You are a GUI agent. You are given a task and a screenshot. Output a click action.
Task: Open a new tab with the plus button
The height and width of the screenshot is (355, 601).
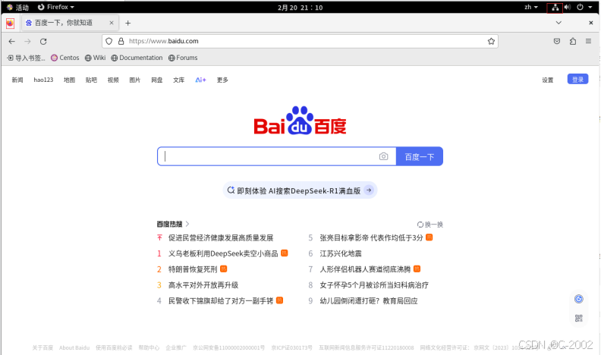pyautogui.click(x=128, y=23)
